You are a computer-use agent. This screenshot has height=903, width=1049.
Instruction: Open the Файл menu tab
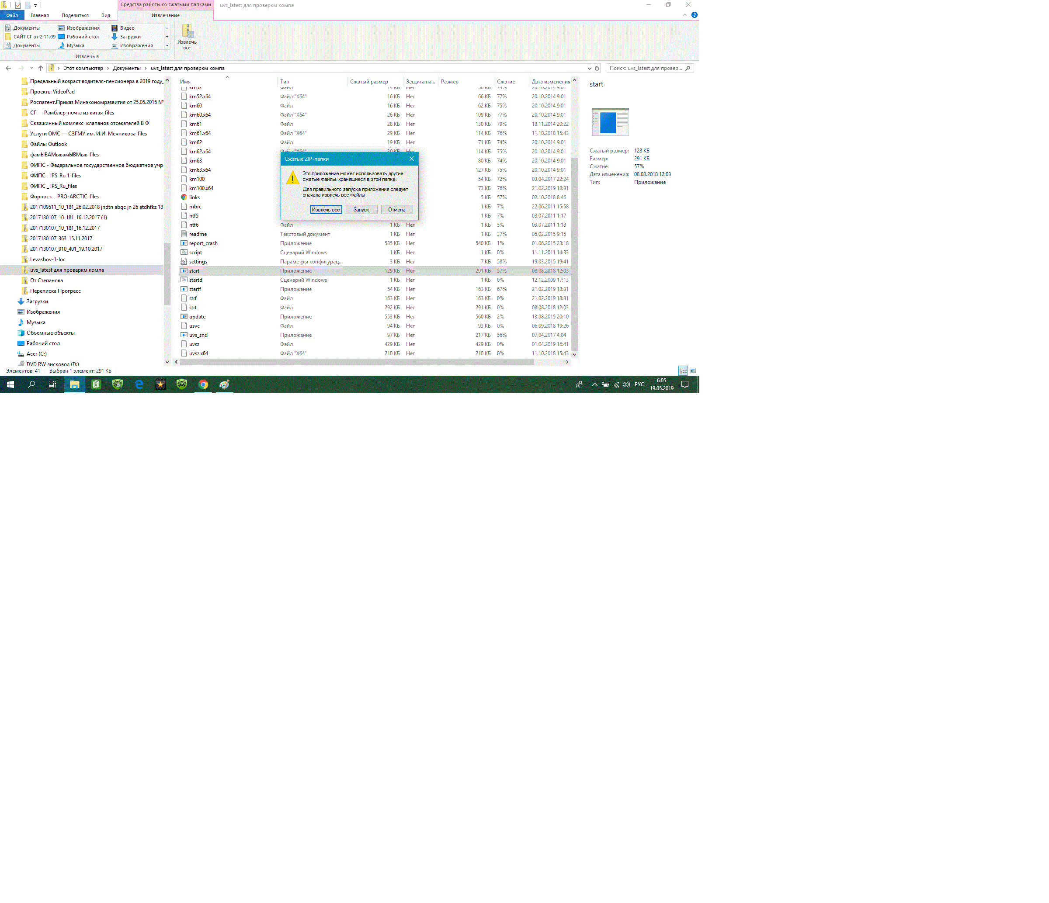point(12,15)
